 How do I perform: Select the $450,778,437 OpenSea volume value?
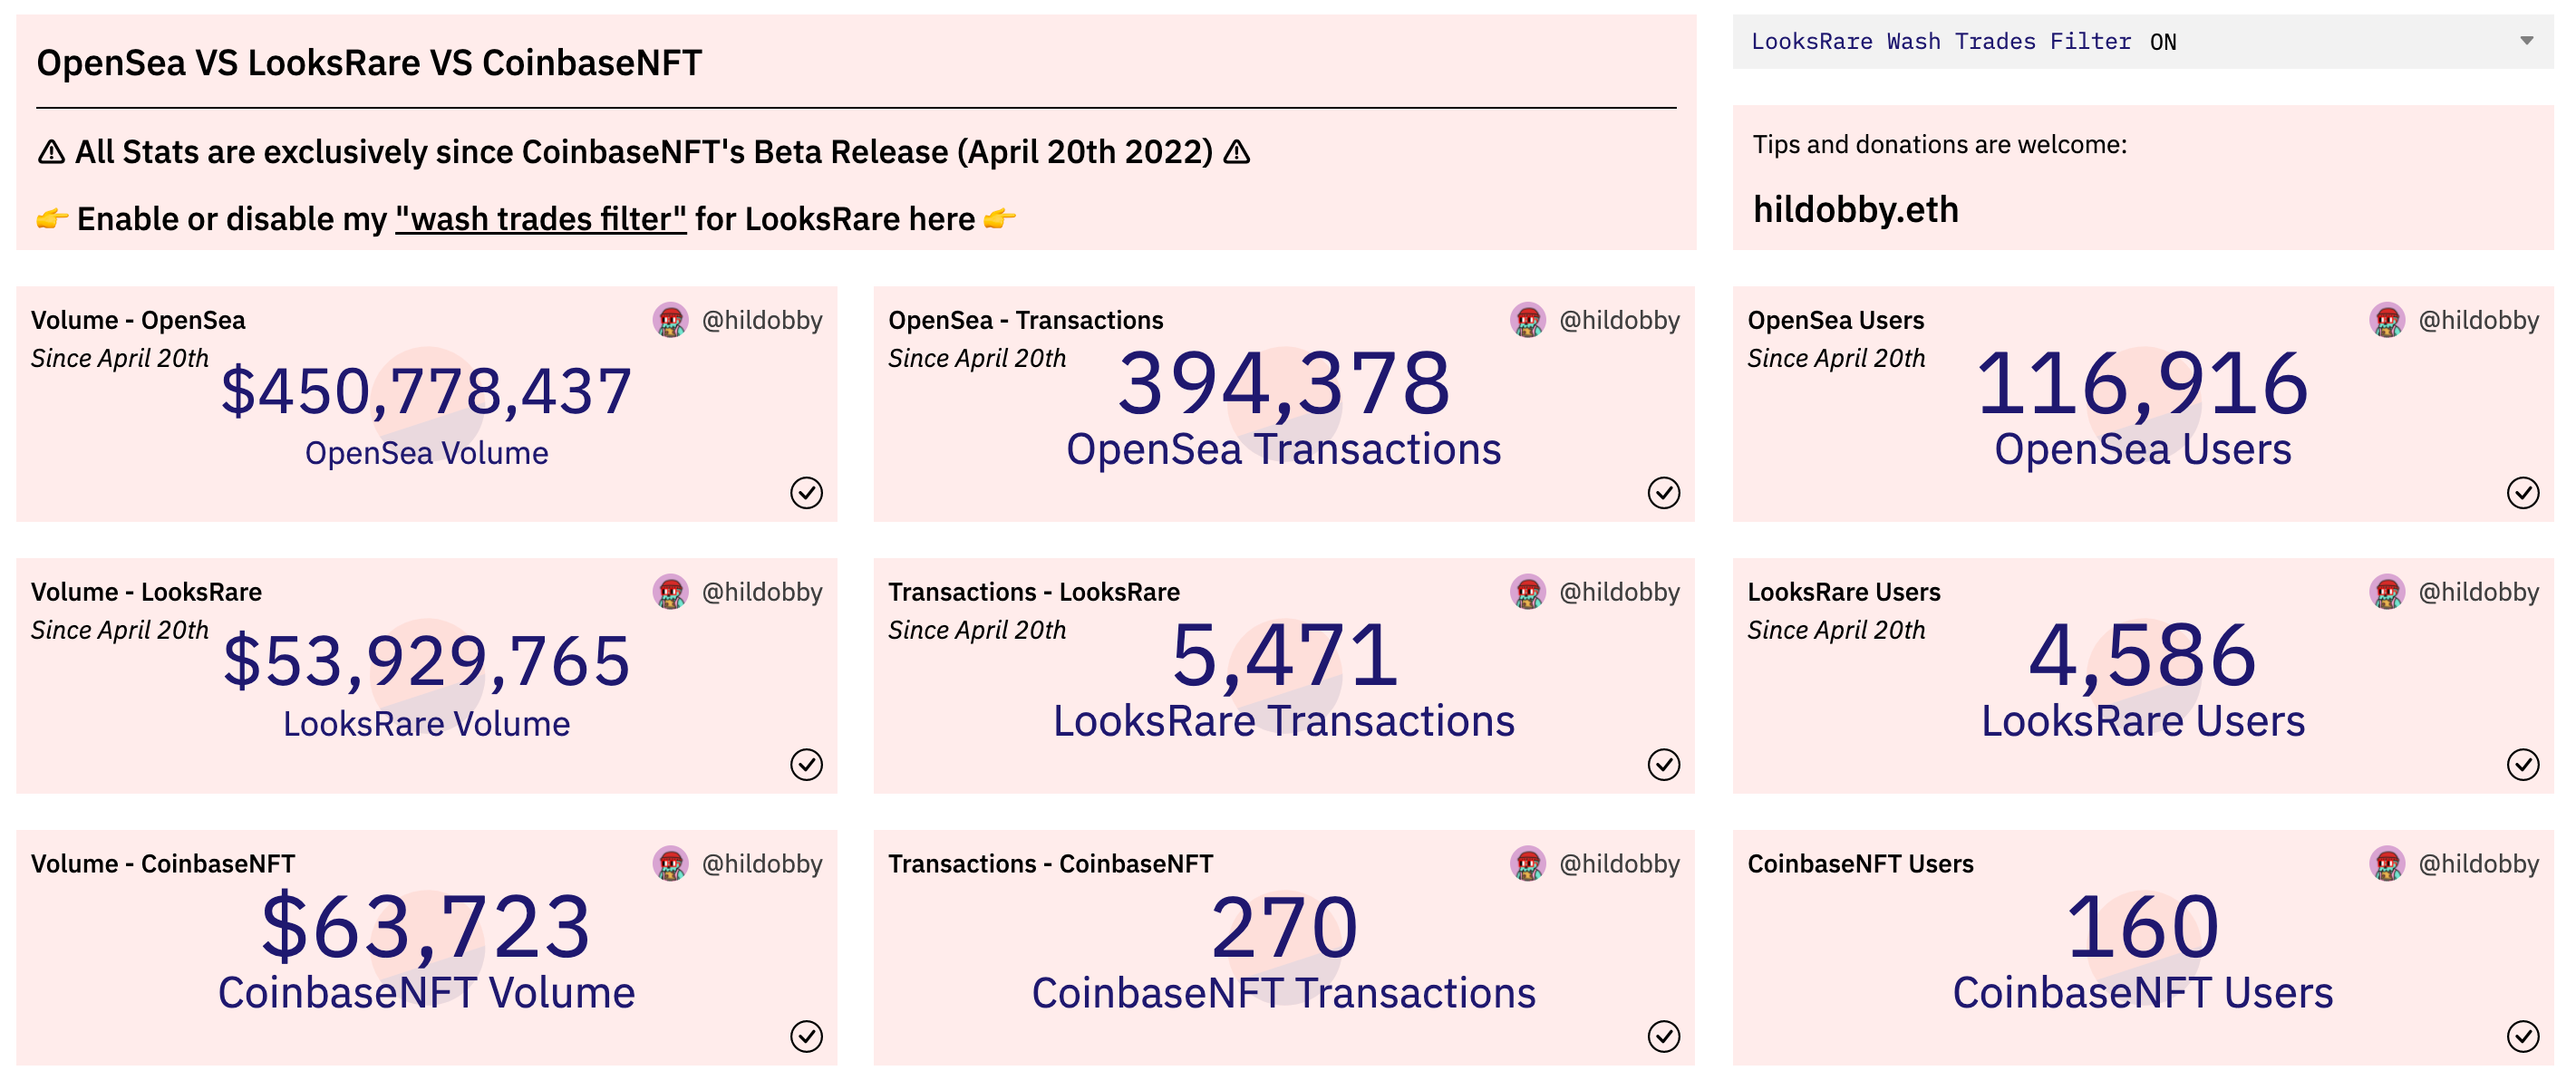[x=427, y=391]
